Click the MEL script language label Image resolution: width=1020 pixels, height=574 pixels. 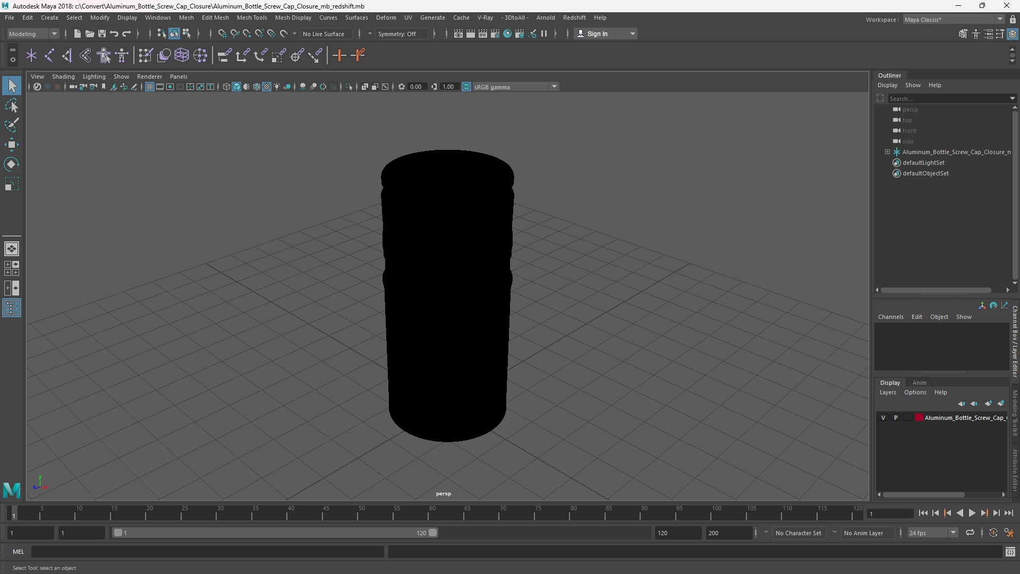pos(19,552)
